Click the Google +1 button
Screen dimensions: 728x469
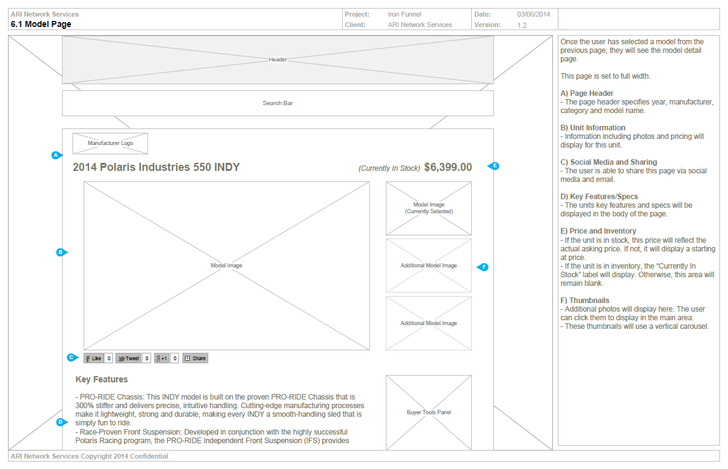pyautogui.click(x=162, y=358)
